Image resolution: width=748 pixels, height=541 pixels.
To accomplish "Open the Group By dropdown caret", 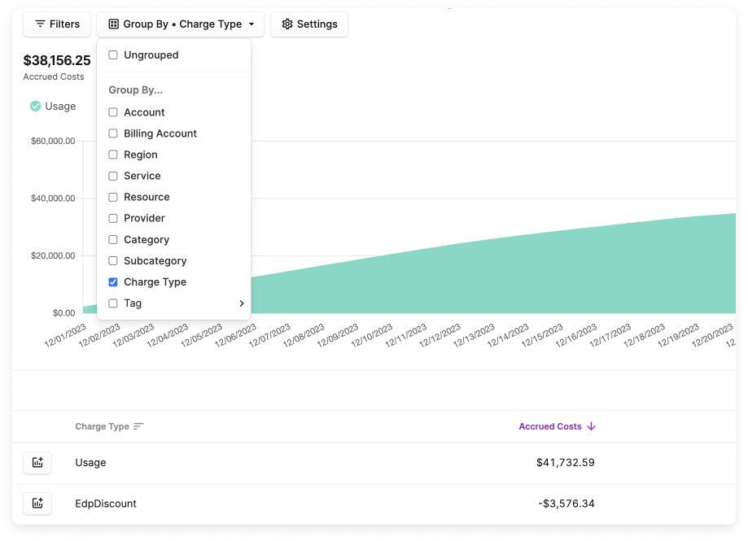I will click(251, 24).
